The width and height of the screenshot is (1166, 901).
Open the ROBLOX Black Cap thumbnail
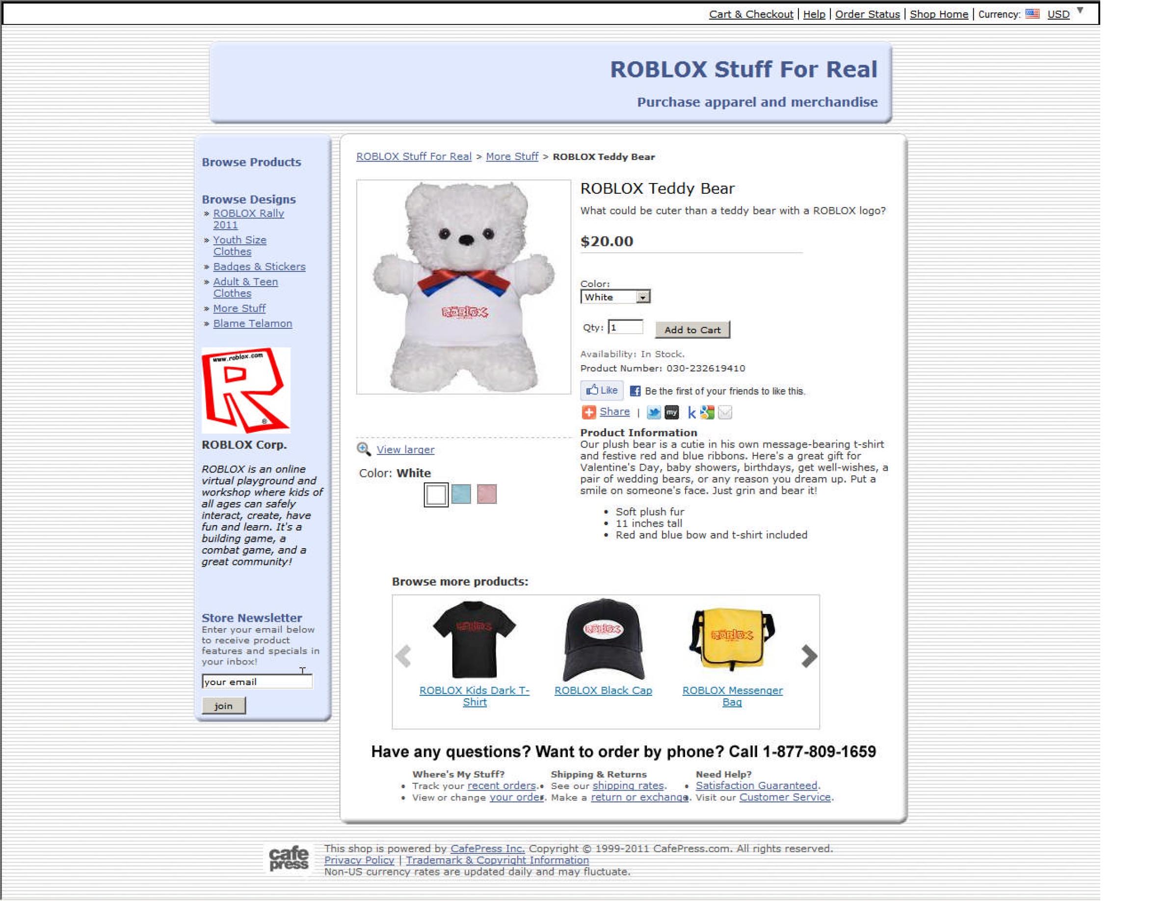click(x=603, y=640)
